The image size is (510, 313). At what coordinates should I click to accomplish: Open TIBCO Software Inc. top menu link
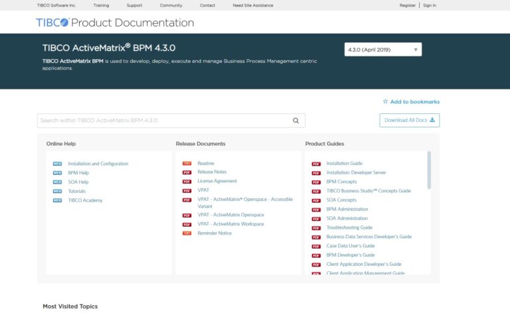tap(56, 5)
